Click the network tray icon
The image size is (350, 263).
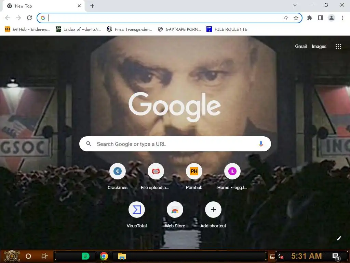pos(272,256)
